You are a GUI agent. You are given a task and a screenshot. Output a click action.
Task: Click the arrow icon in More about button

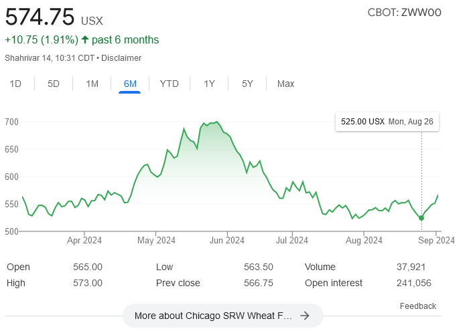coord(305,316)
